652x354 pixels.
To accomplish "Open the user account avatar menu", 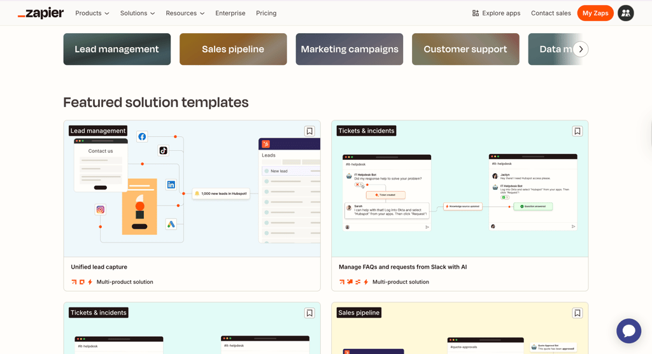I will pos(625,13).
